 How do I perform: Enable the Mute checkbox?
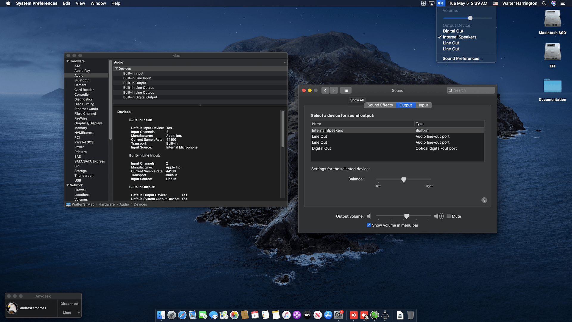click(449, 216)
